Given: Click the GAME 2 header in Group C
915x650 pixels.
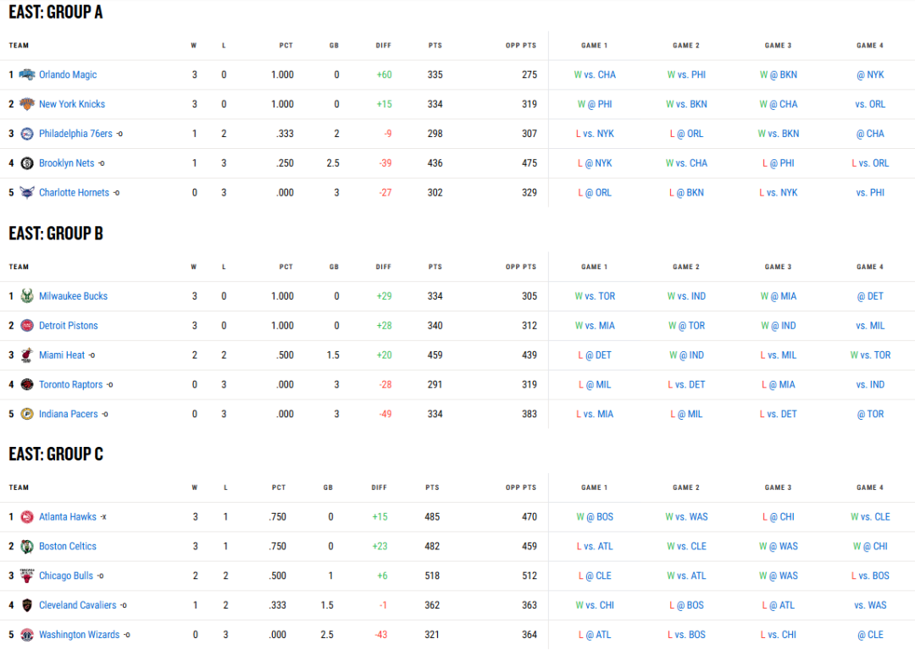Looking at the screenshot, I should point(686,488).
